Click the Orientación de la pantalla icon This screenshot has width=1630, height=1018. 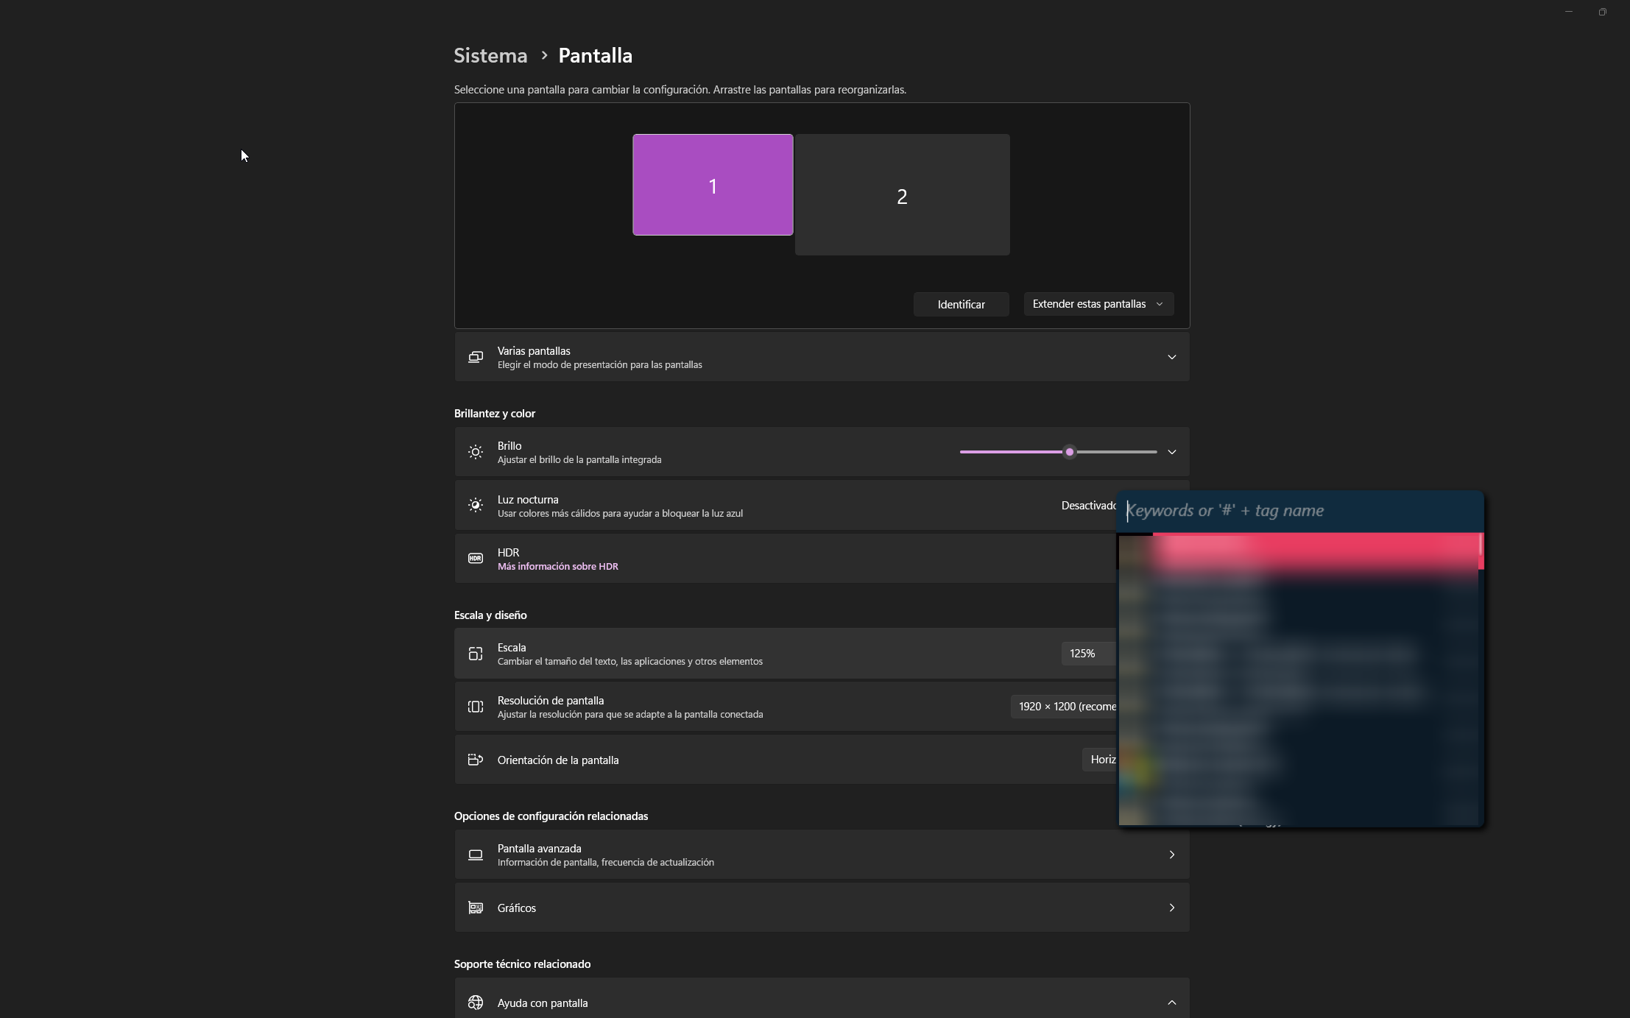[x=476, y=760]
